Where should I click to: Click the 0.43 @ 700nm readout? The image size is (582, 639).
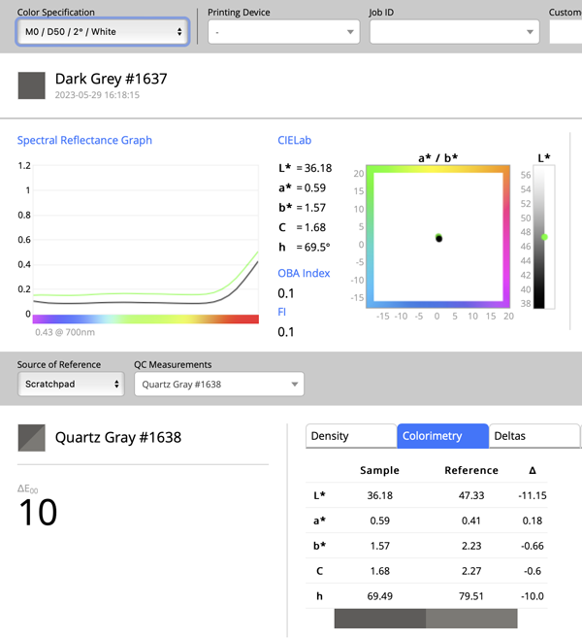pyautogui.click(x=65, y=332)
